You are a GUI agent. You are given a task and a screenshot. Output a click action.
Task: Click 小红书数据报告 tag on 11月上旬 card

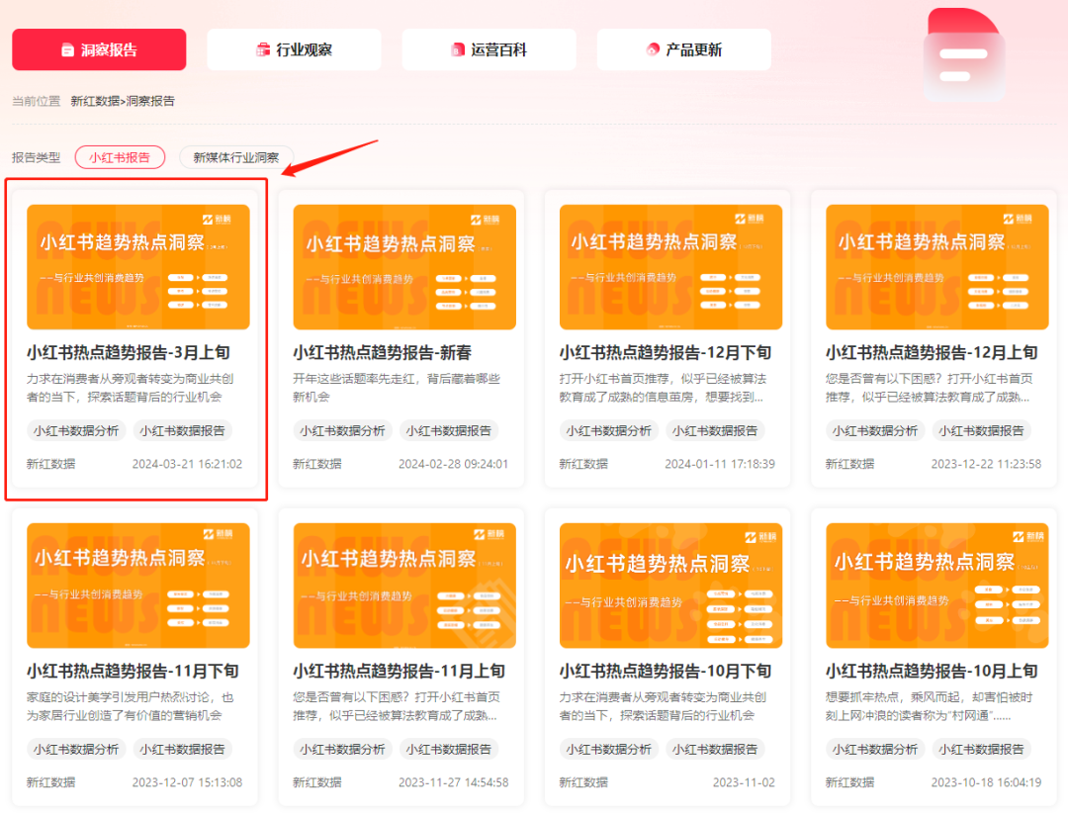(x=449, y=750)
